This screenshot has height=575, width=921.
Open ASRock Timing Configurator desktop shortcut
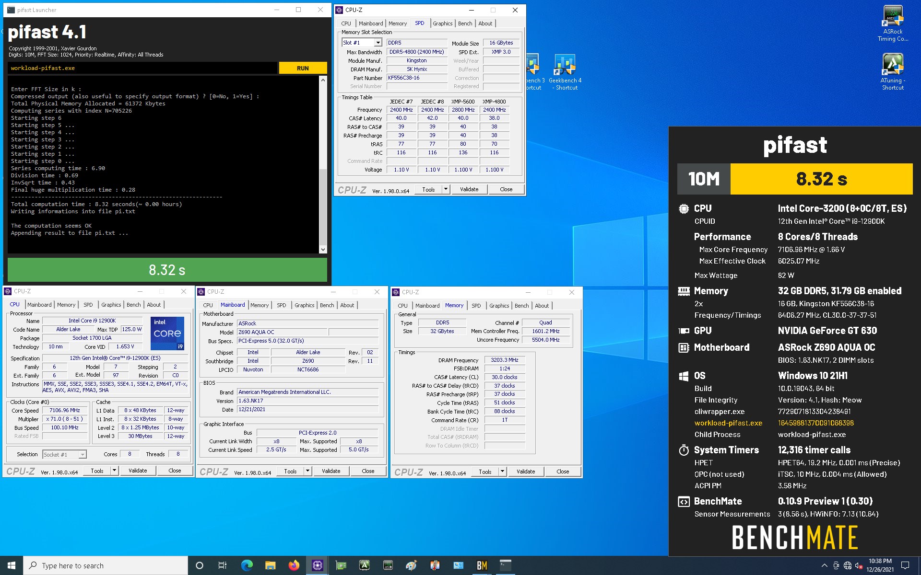tap(893, 23)
